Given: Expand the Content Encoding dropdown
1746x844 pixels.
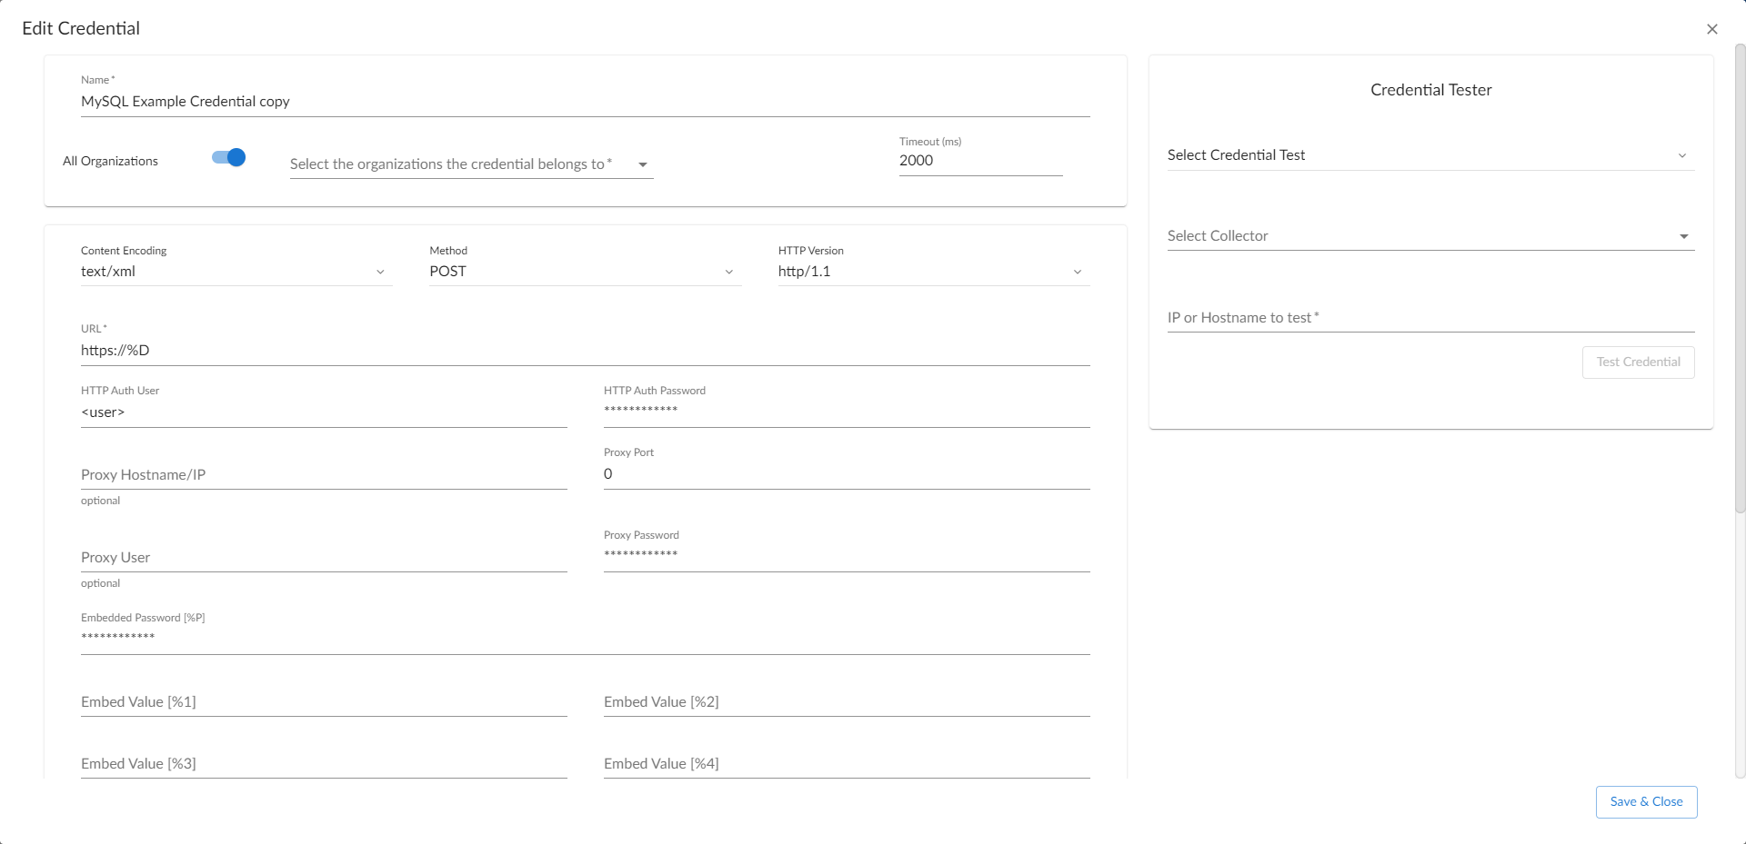Looking at the screenshot, I should (x=236, y=272).
